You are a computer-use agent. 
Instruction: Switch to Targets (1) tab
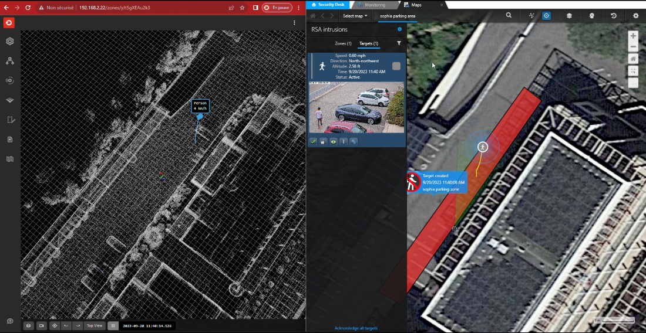(x=369, y=43)
